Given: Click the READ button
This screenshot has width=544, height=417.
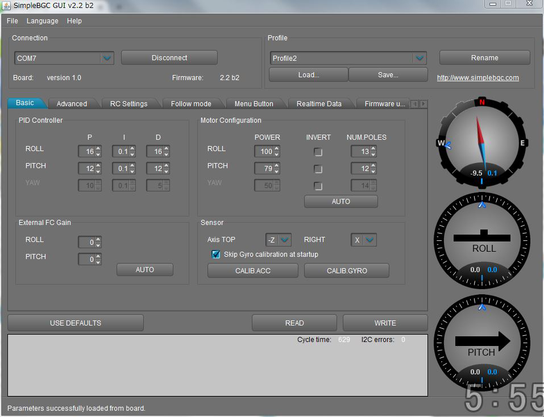Looking at the screenshot, I should [x=294, y=323].
